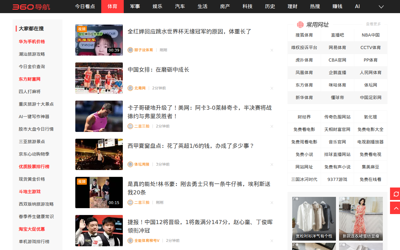Screen dimensions: 400x250
Task: Open the 华为手机价格 trending search link
Action: point(32,42)
